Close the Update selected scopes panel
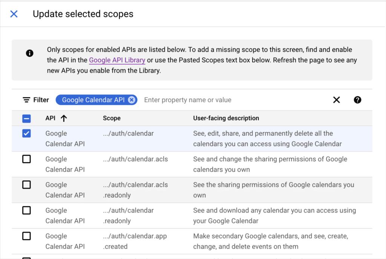 [x=14, y=14]
